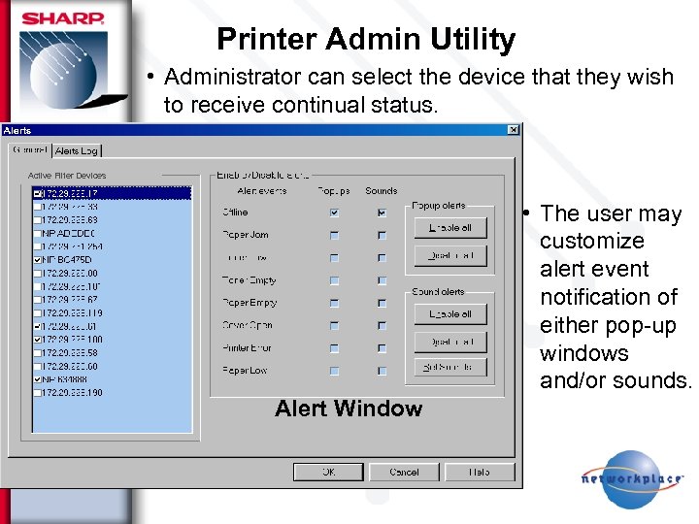This screenshot has width=699, height=524.
Task: Toggle Offline popup alert checkbox
Action: click(334, 213)
